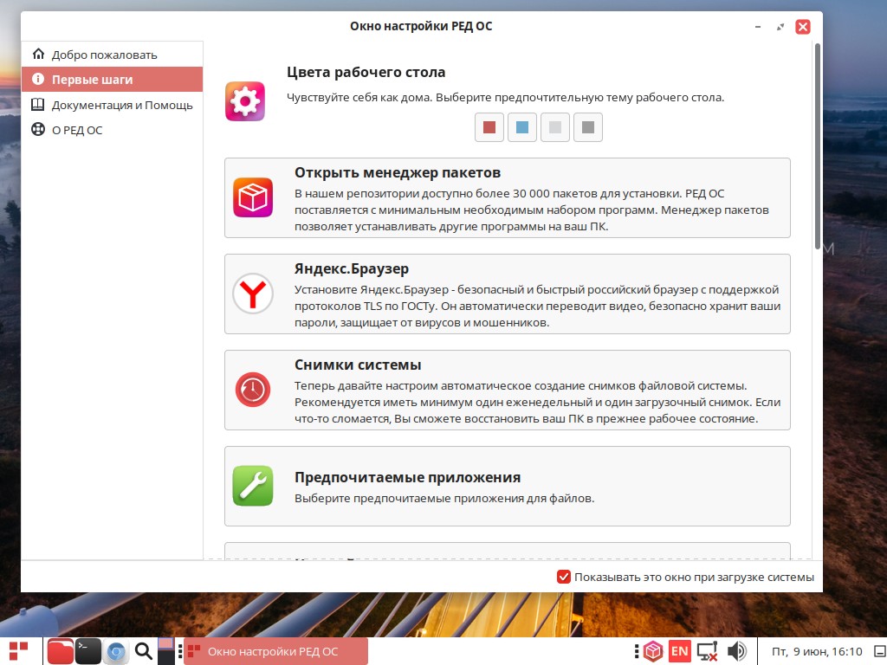The image size is (887, 665).
Task: Open the RED OS start menu
Action: tap(19, 651)
